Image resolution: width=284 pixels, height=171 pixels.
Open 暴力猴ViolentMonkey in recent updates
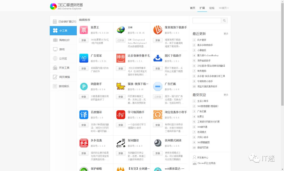tap(208, 55)
